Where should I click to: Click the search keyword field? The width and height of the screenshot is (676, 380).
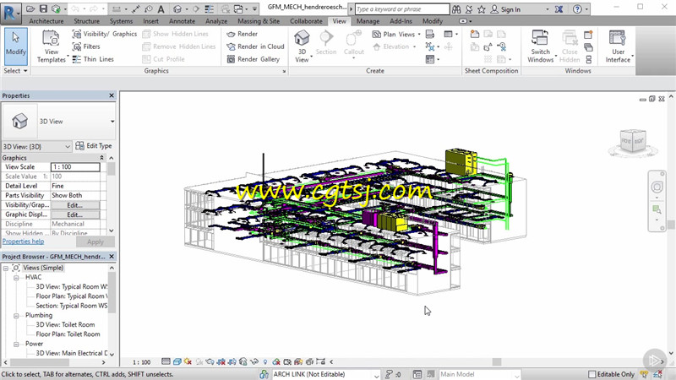(x=402, y=9)
